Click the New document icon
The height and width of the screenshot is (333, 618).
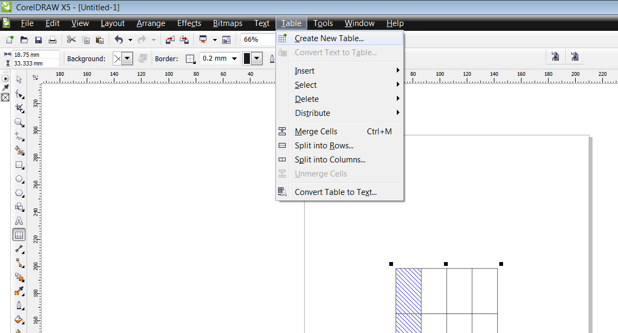[x=9, y=40]
